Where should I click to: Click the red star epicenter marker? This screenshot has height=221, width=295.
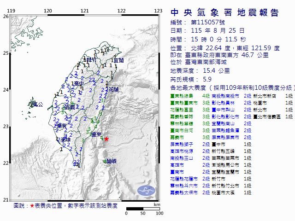point(106,139)
